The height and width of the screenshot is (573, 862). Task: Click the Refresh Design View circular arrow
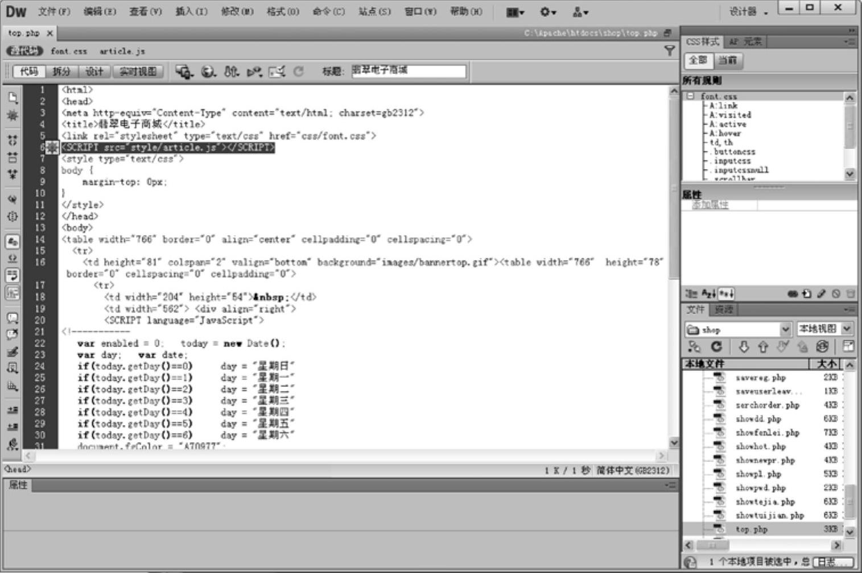299,72
